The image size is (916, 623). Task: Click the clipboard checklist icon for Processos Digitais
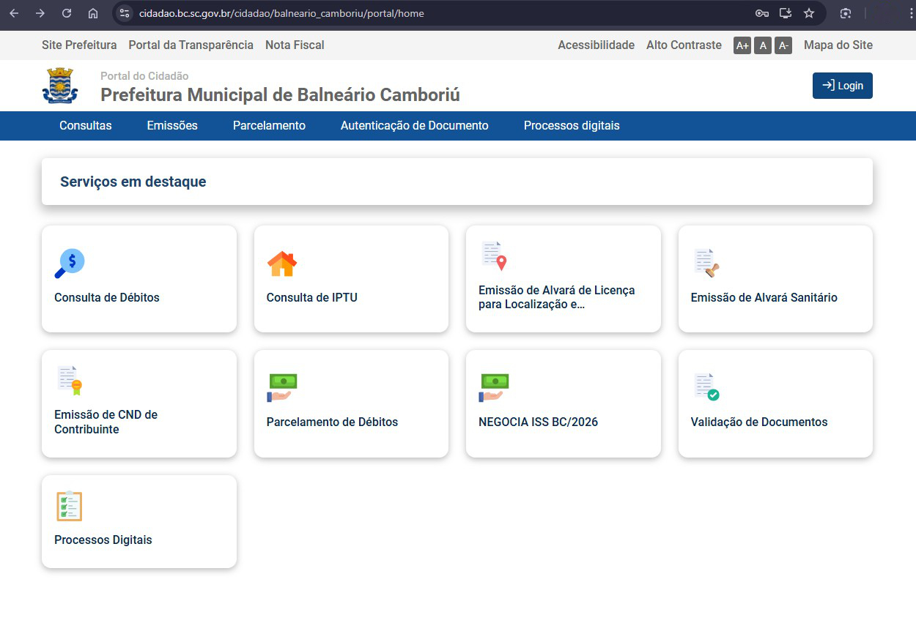(x=70, y=506)
